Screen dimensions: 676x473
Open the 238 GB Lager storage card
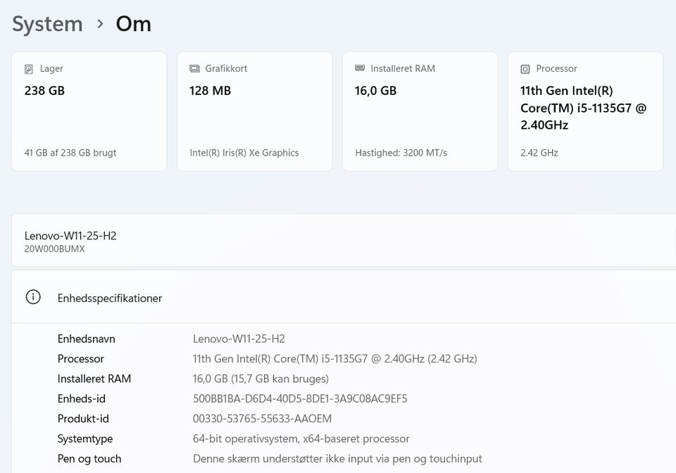(x=89, y=111)
